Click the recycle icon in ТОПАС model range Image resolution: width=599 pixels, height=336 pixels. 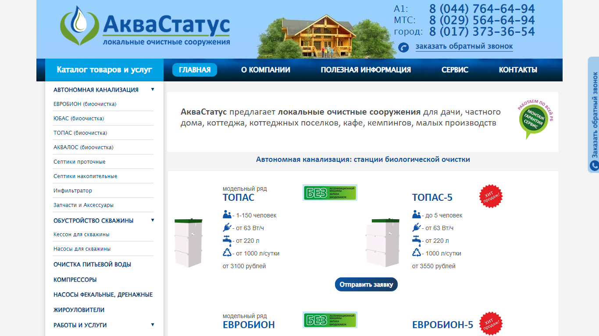click(x=227, y=252)
